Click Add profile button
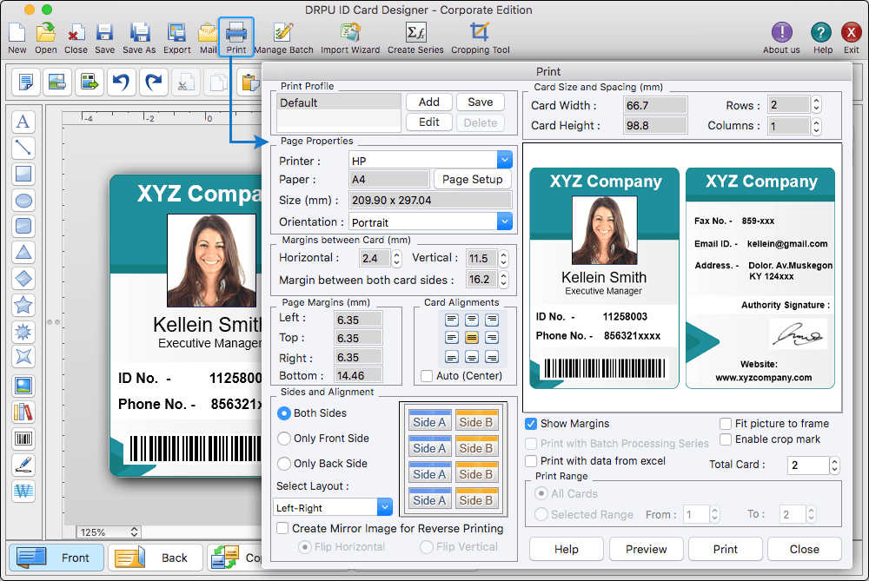This screenshot has height=581, width=869. pos(429,102)
